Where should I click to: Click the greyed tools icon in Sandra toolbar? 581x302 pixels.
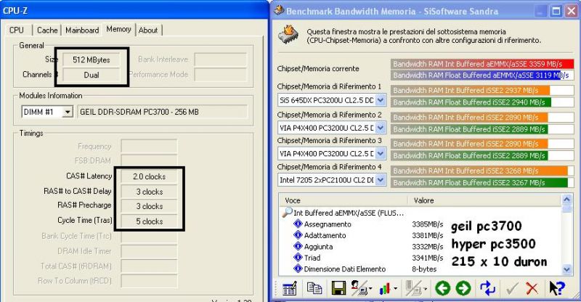coord(415,288)
